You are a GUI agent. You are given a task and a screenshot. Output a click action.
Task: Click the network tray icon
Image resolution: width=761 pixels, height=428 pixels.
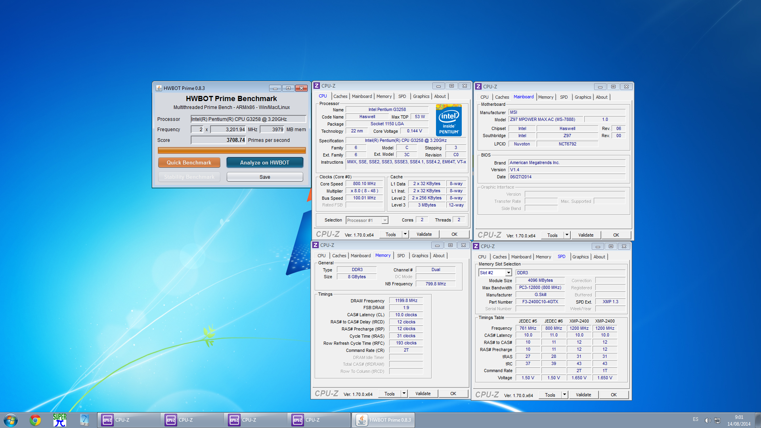717,420
